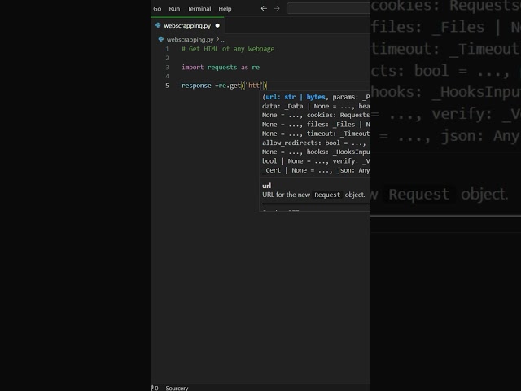Click the 'import' keyword on line 3
The width and height of the screenshot is (521, 391).
(192, 68)
